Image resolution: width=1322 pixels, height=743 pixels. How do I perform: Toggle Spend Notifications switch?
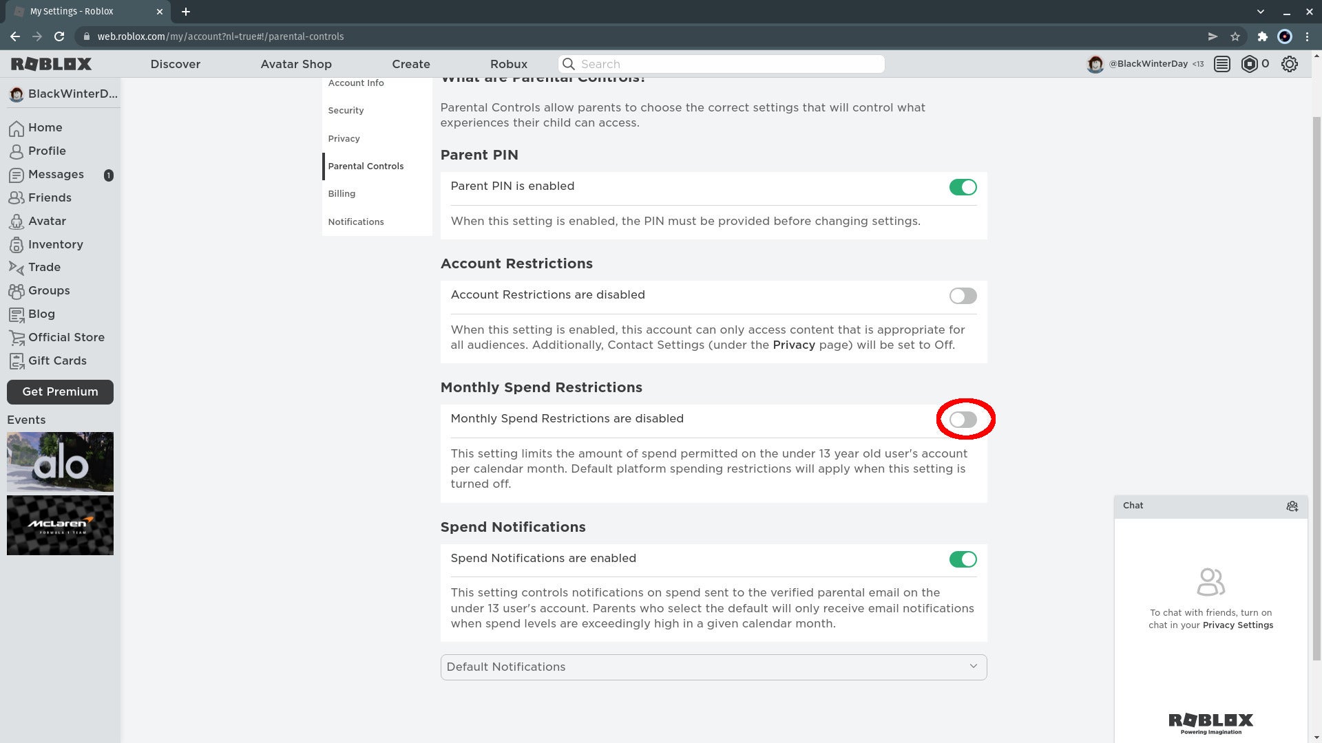963,559
